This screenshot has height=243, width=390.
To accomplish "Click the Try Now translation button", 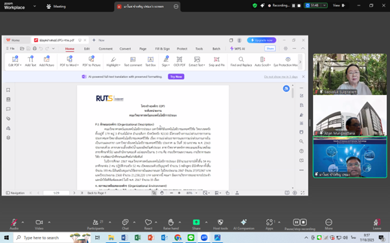I will 176,77.
